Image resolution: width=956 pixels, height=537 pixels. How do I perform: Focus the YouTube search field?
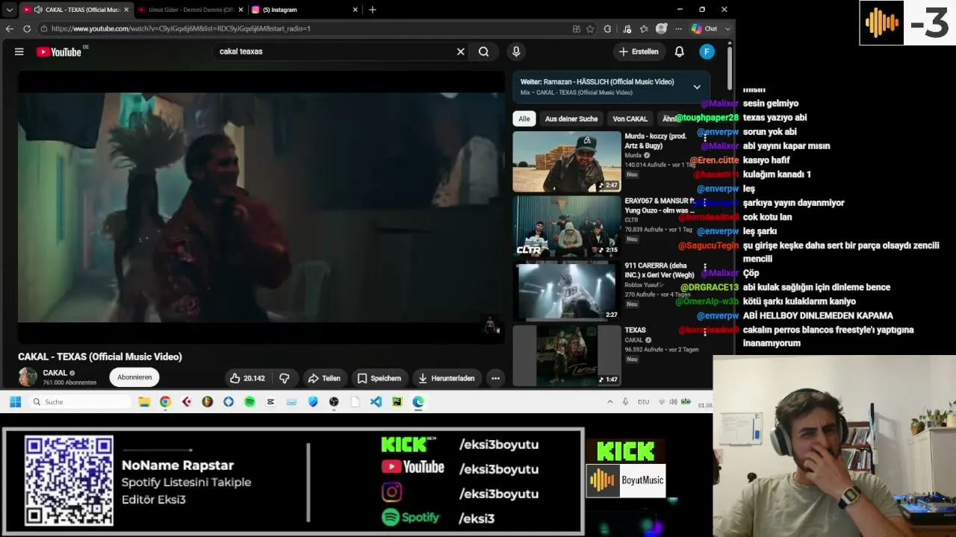[336, 51]
